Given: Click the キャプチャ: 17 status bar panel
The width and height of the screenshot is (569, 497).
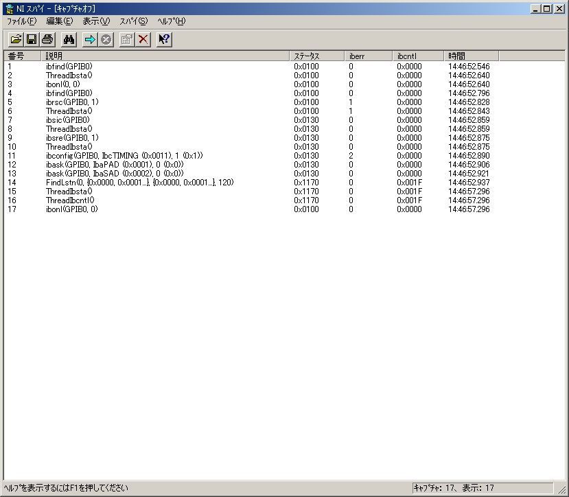Looking at the screenshot, I should [x=483, y=488].
